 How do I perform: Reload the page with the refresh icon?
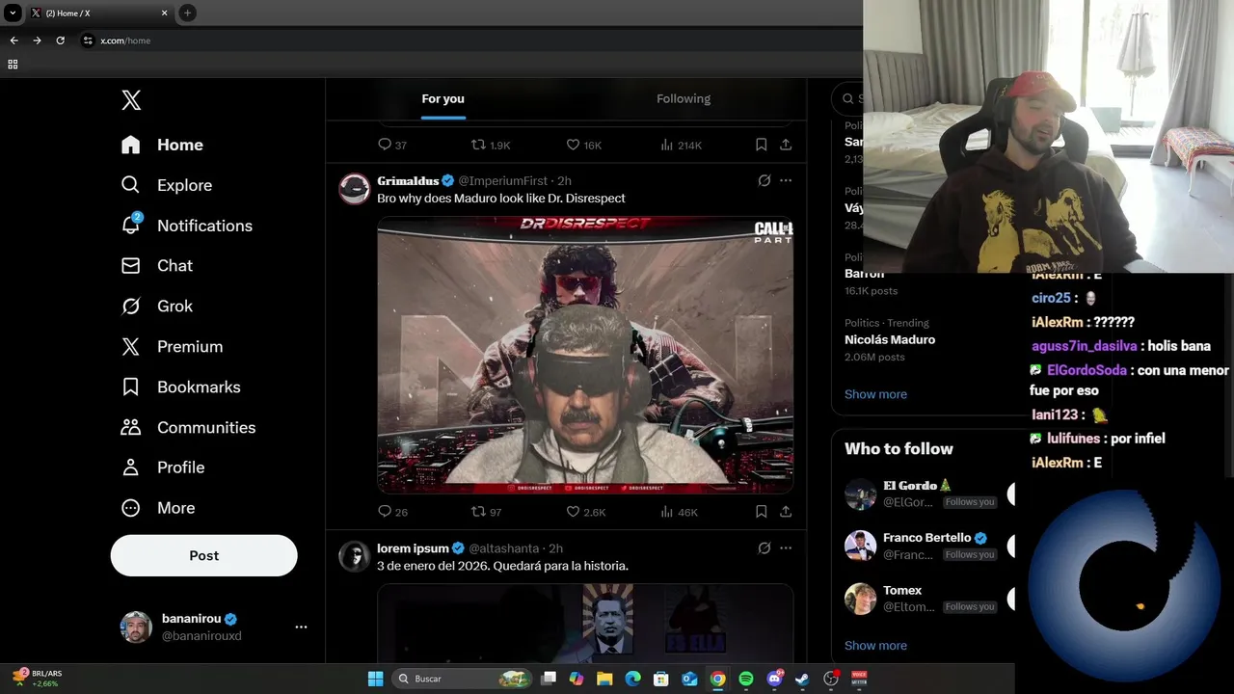pos(60,40)
